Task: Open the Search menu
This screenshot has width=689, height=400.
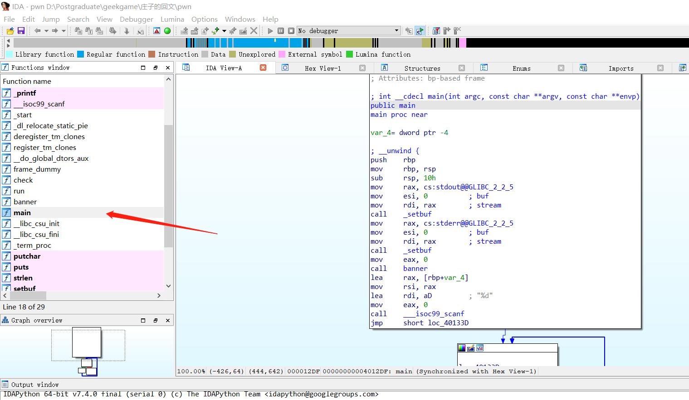Action: pyautogui.click(x=78, y=19)
